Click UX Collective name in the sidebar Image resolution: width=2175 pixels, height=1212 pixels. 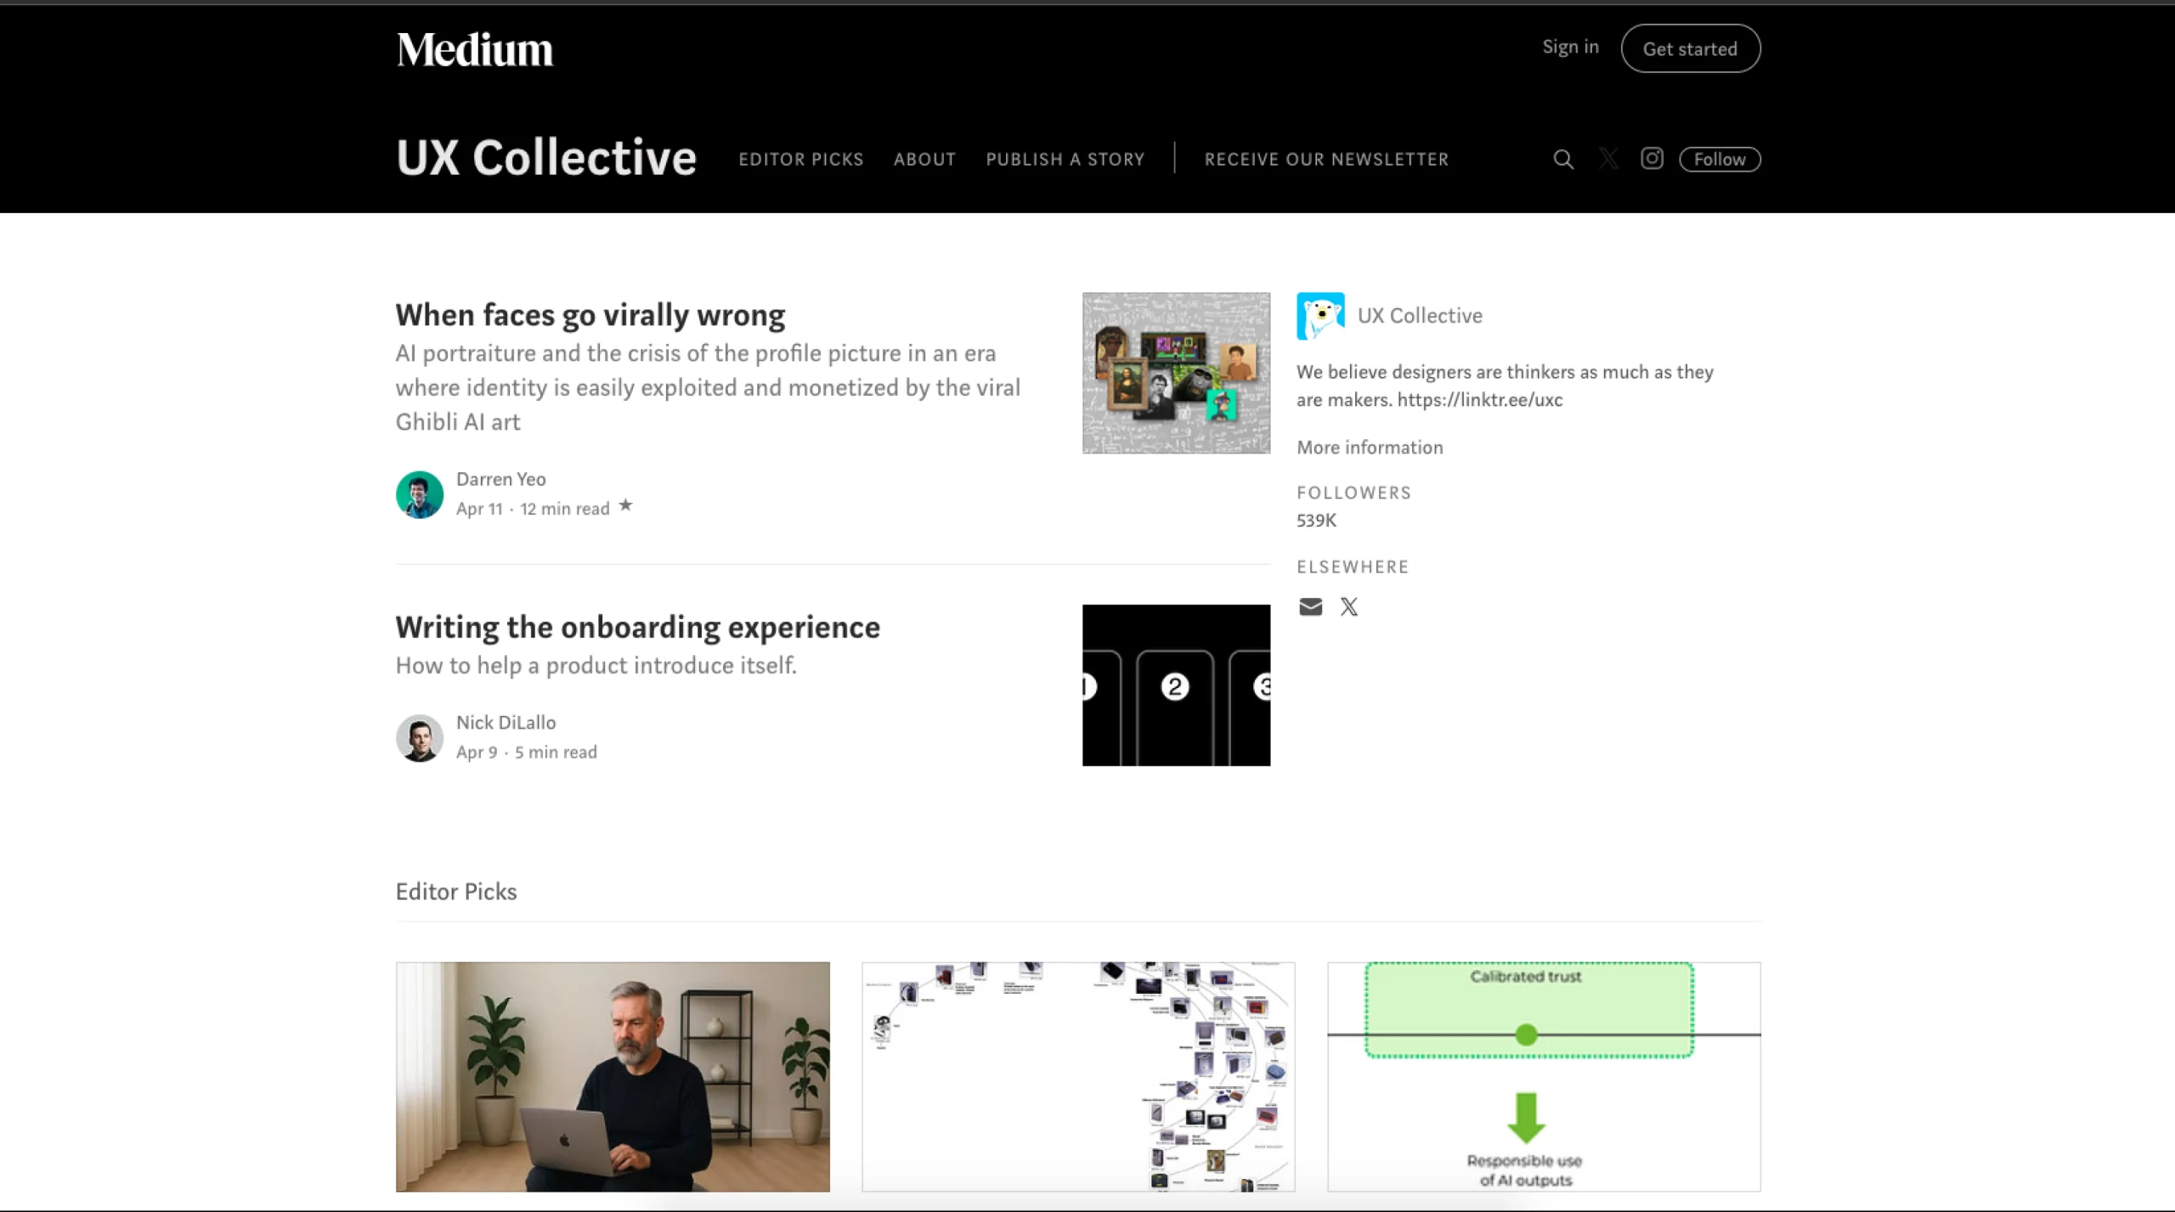tap(1420, 316)
